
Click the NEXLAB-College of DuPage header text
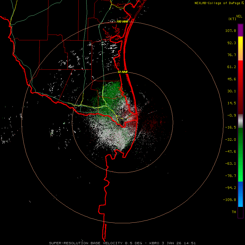click(217, 3)
